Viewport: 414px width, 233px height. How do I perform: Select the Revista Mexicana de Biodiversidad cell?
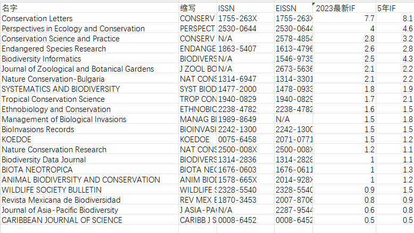pyautogui.click(x=89, y=200)
